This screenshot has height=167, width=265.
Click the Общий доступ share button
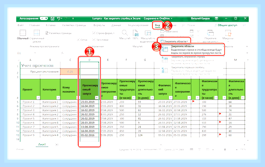click(x=226, y=25)
